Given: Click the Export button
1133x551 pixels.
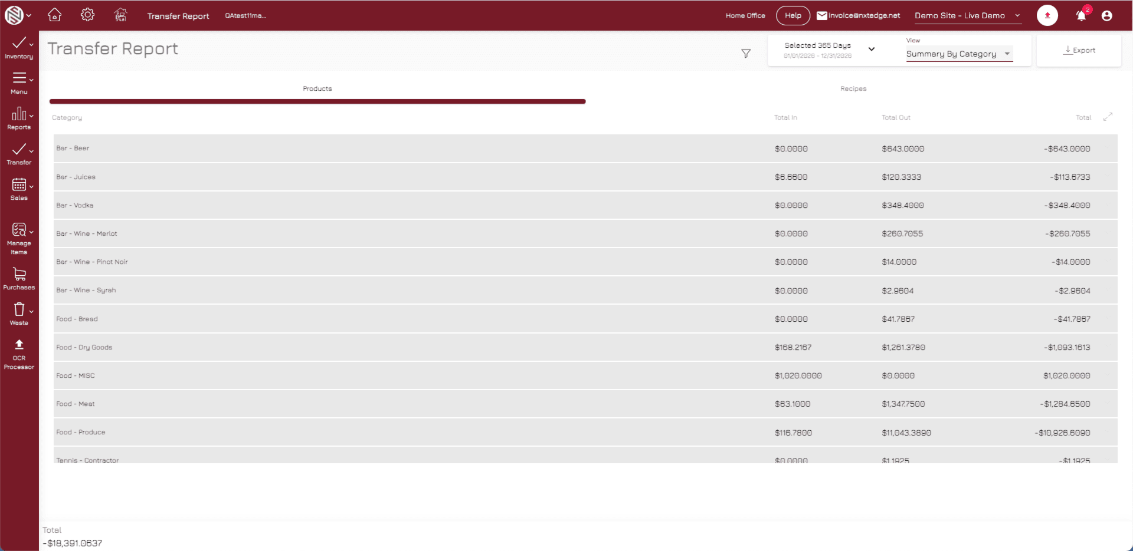Looking at the screenshot, I should point(1079,50).
